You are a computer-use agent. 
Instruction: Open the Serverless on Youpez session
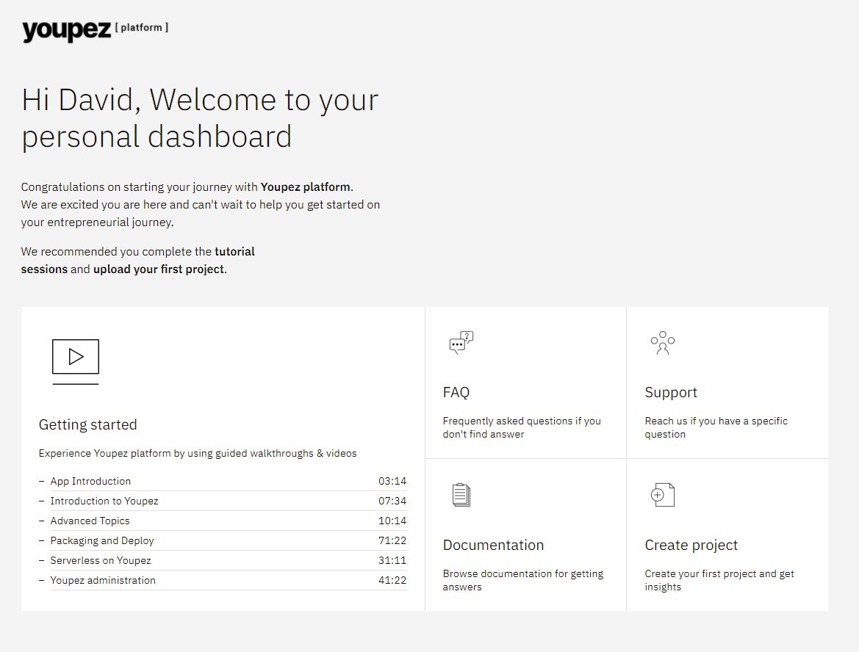tap(99, 560)
